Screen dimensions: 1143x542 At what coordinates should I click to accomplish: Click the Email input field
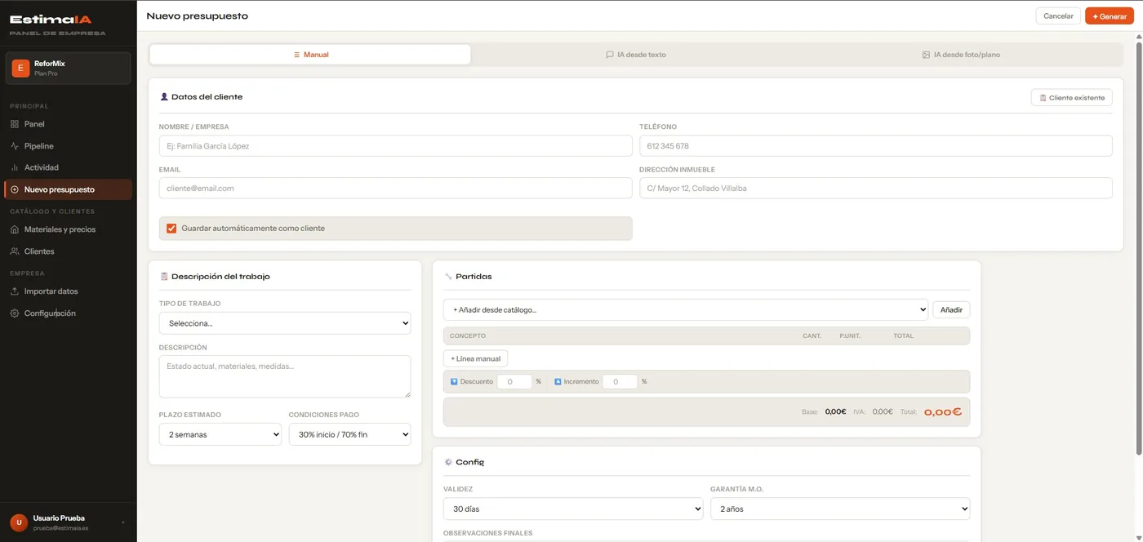[395, 188]
